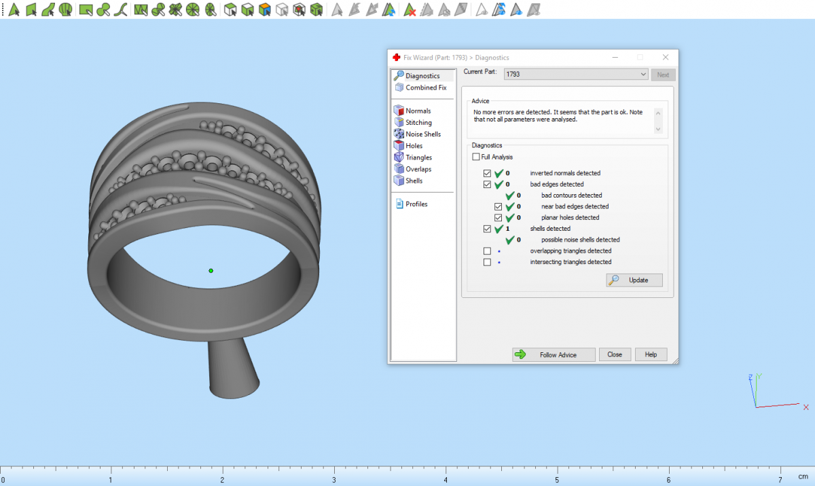The image size is (815, 486).
Task: Go to the Triangles fix page
Action: pos(418,157)
